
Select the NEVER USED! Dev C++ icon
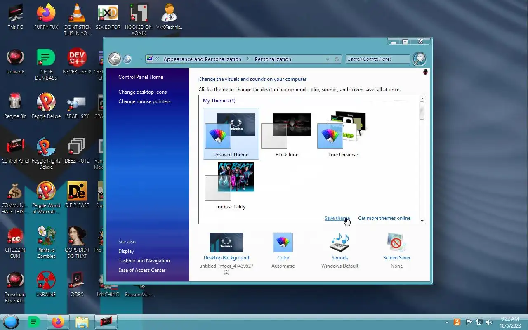(77, 61)
